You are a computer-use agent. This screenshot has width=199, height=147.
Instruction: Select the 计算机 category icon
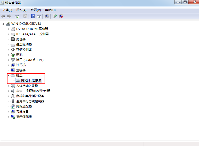13,65
